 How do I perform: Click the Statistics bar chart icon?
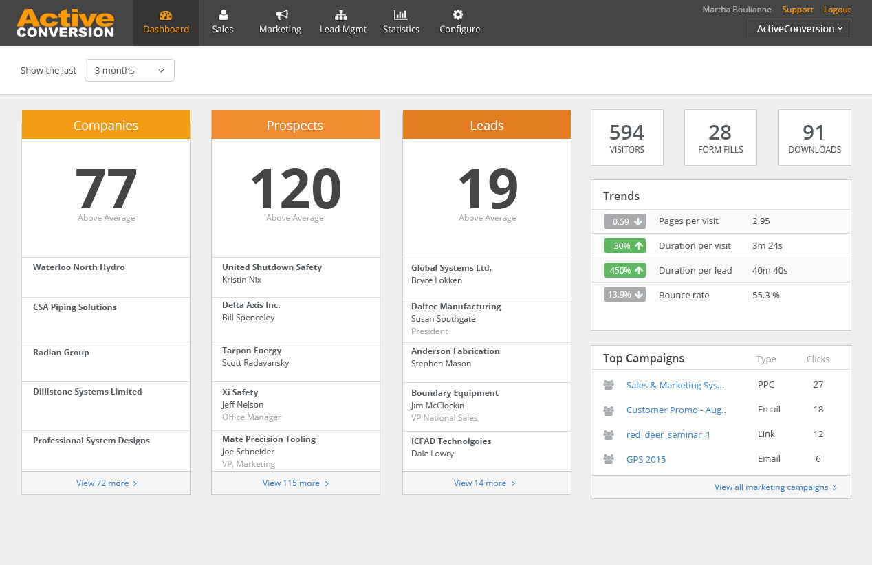pyautogui.click(x=401, y=15)
